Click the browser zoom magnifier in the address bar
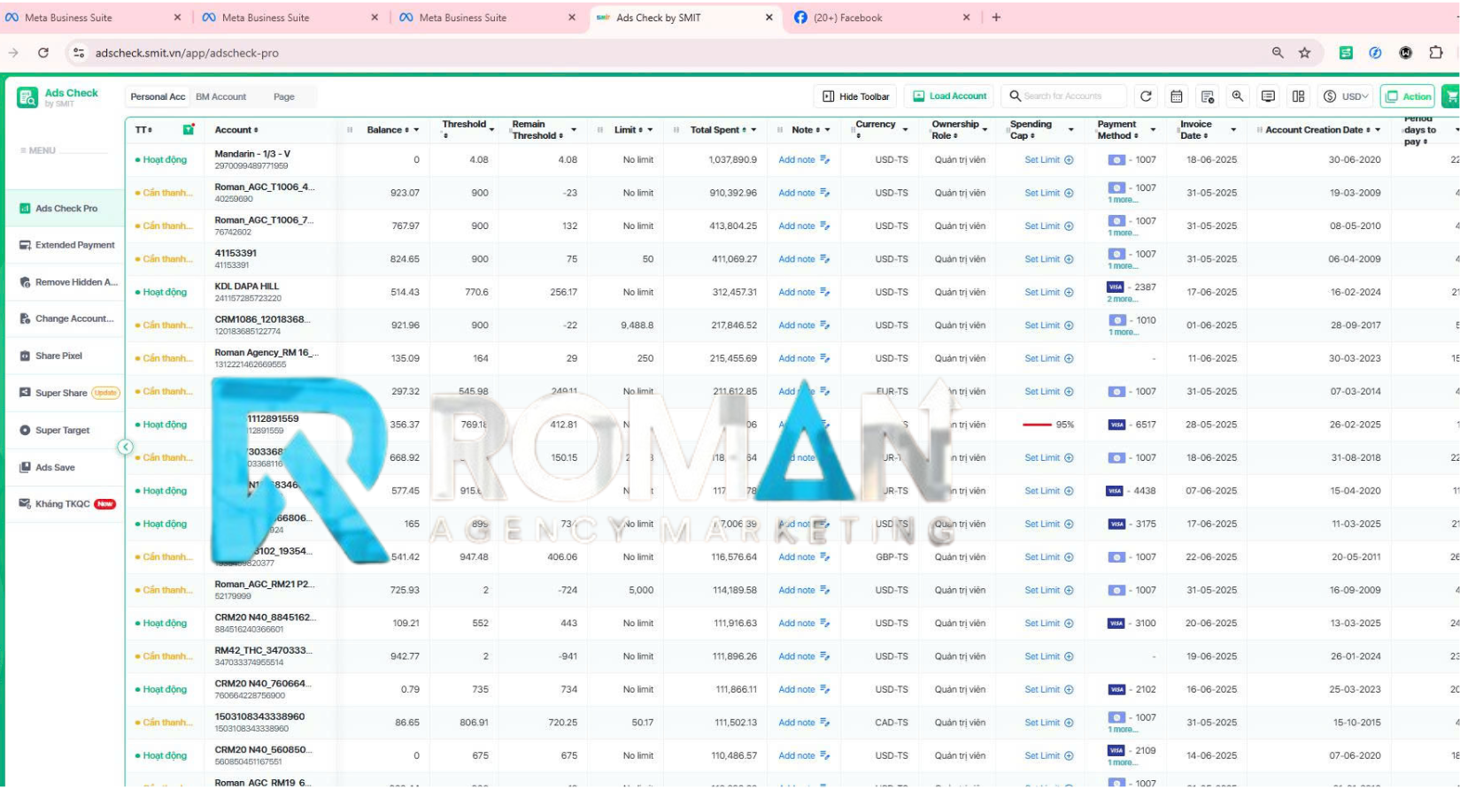The image size is (1460, 789). click(1278, 53)
